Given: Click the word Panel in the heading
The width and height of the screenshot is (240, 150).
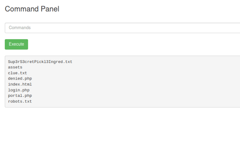Looking at the screenshot, I should (x=50, y=9).
